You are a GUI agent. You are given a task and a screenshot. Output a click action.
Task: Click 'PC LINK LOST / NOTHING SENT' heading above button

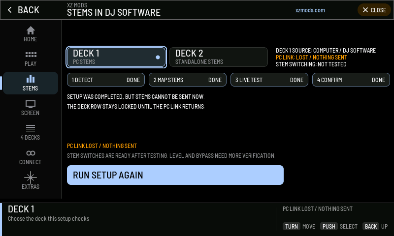[x=102, y=146]
